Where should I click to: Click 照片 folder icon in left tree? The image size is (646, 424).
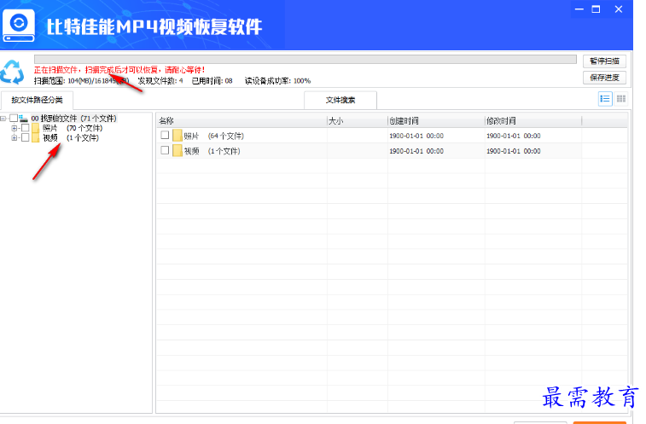coord(36,128)
